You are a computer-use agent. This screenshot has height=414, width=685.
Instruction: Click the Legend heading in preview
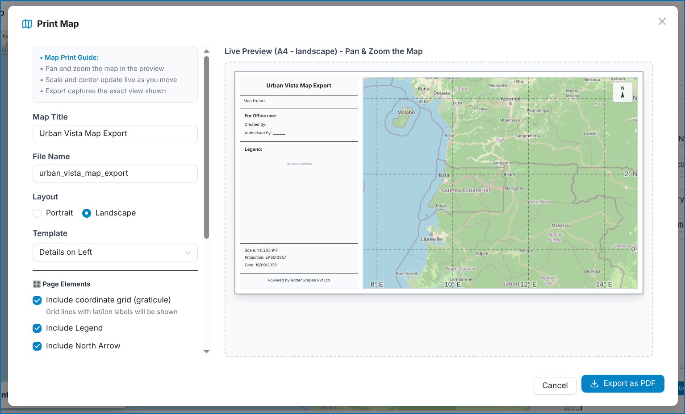click(x=253, y=149)
